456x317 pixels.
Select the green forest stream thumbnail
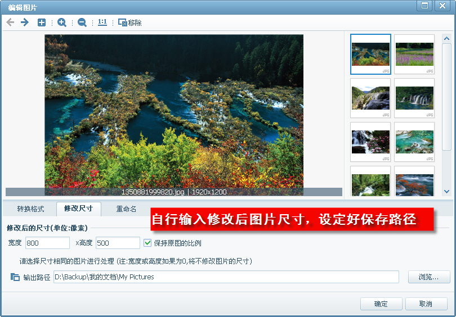[x=370, y=182]
